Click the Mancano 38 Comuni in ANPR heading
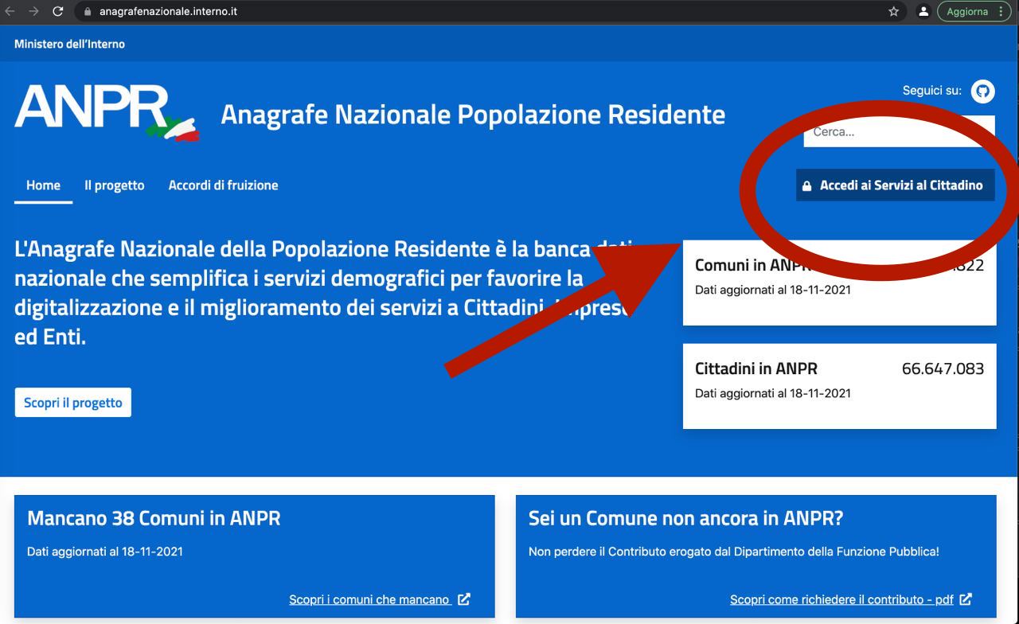Viewport: 1019px width, 624px height. 154,518
